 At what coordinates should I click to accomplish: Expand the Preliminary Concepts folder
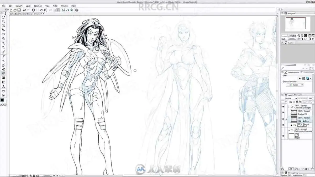(289, 130)
